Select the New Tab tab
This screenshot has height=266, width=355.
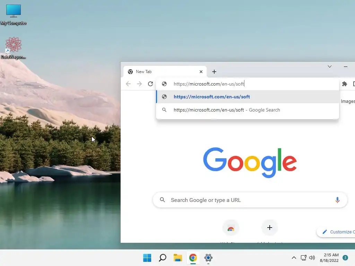click(x=165, y=72)
